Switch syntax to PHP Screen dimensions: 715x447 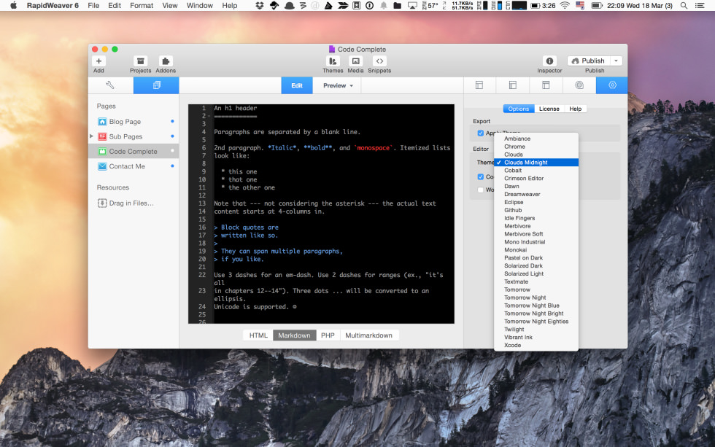[328, 335]
